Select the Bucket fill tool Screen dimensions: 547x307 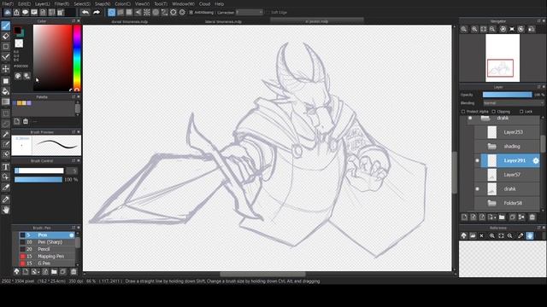[x=6, y=91]
